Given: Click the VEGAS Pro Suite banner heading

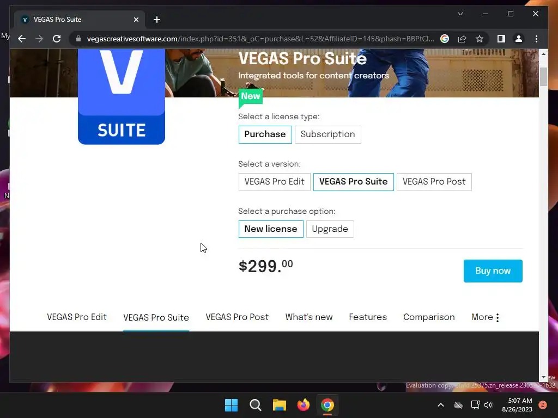Looking at the screenshot, I should [x=302, y=59].
